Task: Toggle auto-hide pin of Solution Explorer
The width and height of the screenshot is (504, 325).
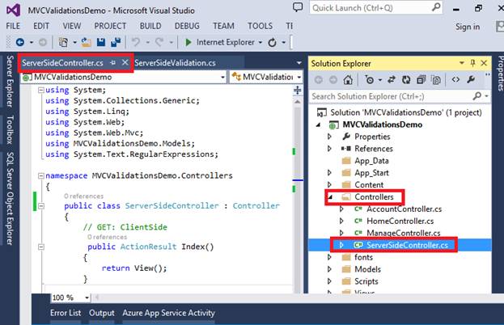Action: [x=472, y=63]
